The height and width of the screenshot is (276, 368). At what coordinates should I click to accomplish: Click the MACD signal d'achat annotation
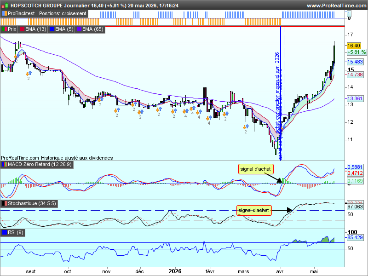click(256, 169)
